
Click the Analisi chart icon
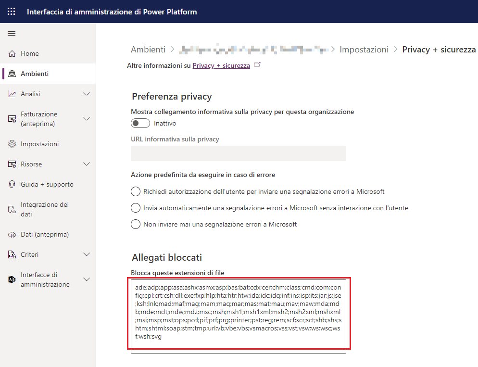pyautogui.click(x=12, y=94)
